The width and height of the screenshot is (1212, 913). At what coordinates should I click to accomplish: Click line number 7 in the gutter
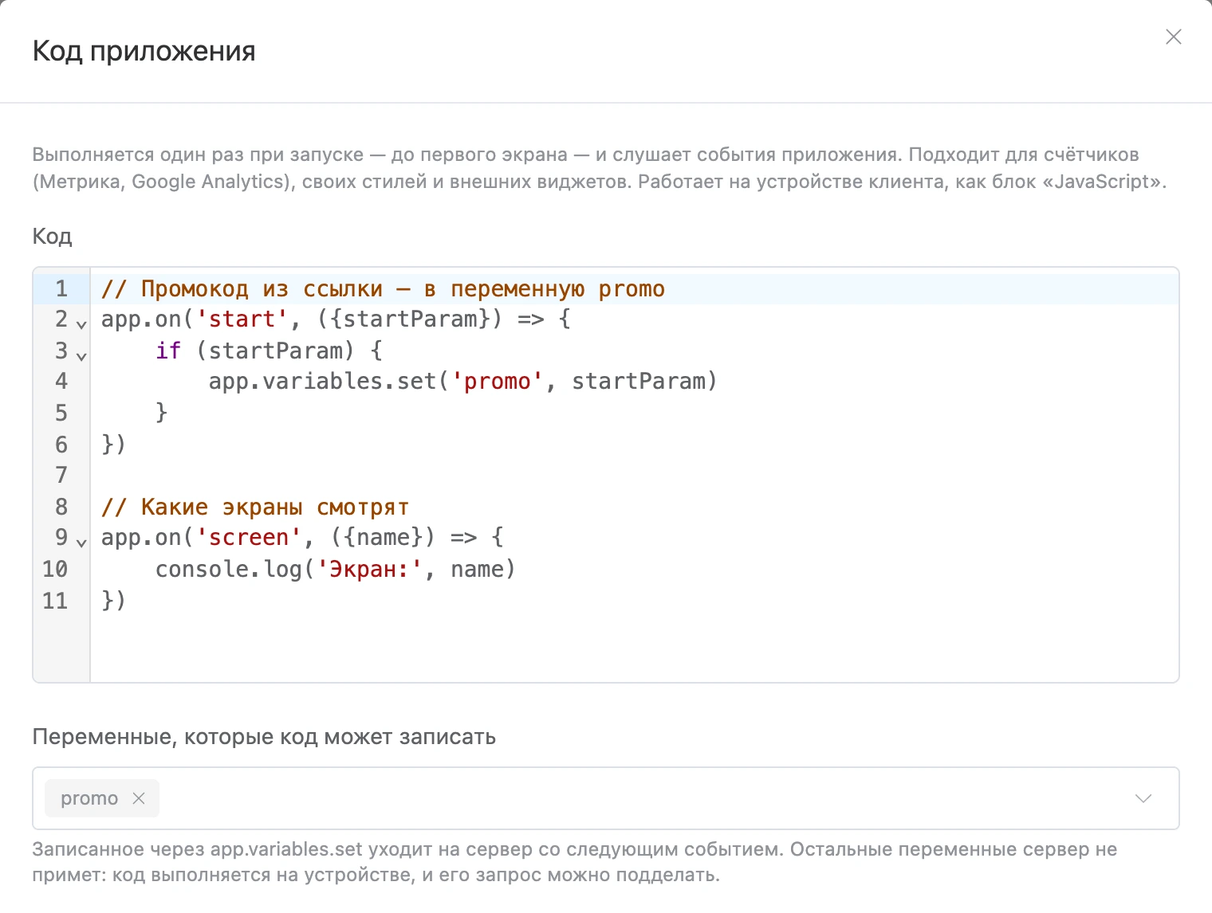61,475
